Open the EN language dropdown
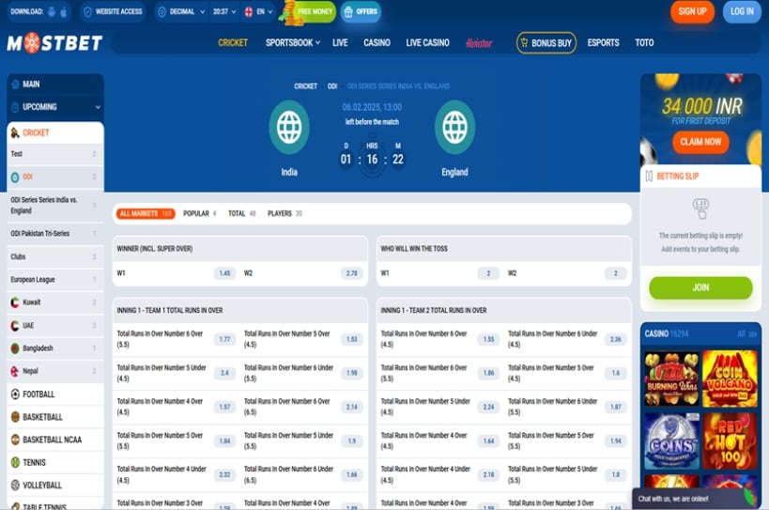 258,12
